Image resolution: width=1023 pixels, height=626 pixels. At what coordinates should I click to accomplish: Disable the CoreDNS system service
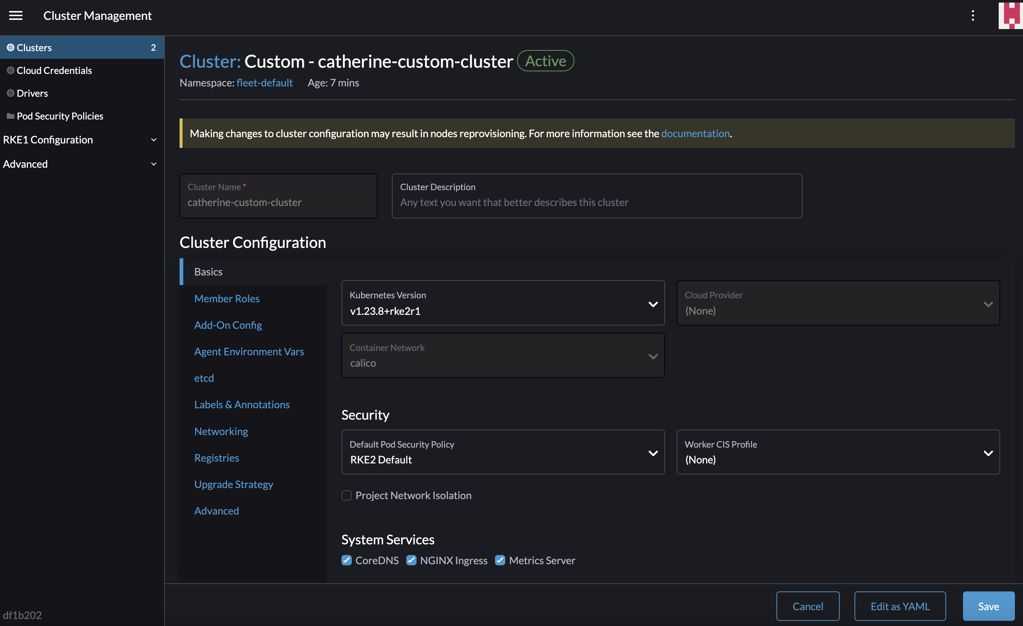(346, 560)
